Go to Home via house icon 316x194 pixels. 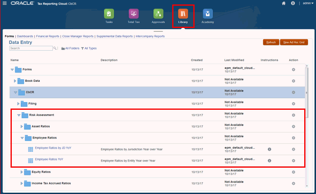click(x=284, y=3)
